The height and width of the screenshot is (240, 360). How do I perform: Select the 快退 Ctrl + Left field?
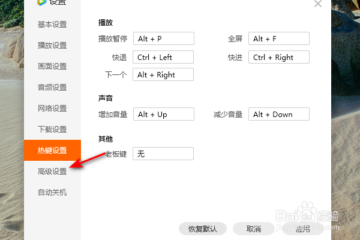point(164,57)
